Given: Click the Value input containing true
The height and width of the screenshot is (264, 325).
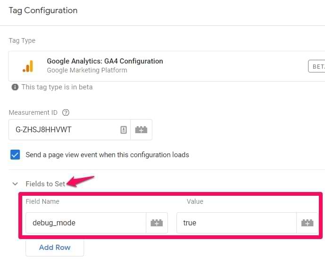Looking at the screenshot, I should coord(236,223).
